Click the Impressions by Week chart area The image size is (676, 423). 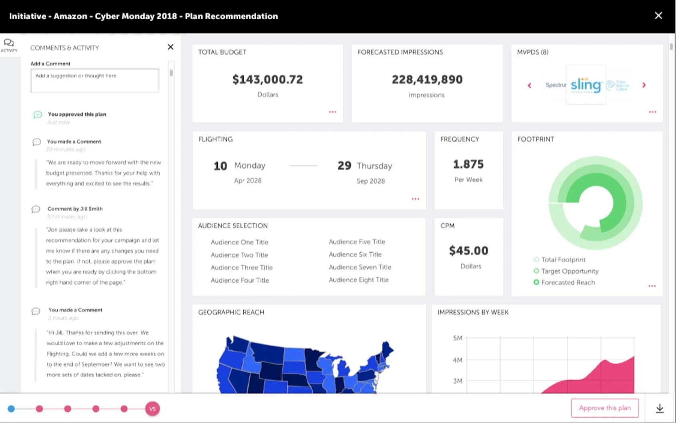[550, 365]
